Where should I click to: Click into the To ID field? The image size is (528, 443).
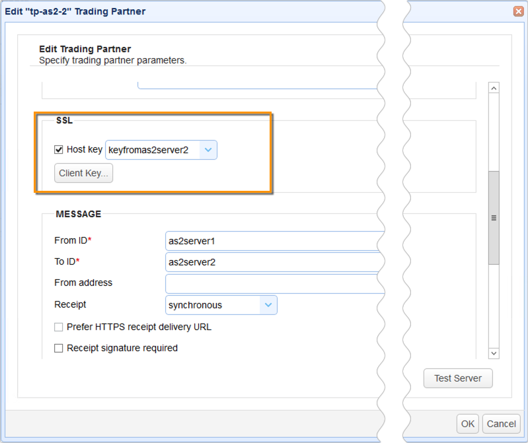[271, 262]
